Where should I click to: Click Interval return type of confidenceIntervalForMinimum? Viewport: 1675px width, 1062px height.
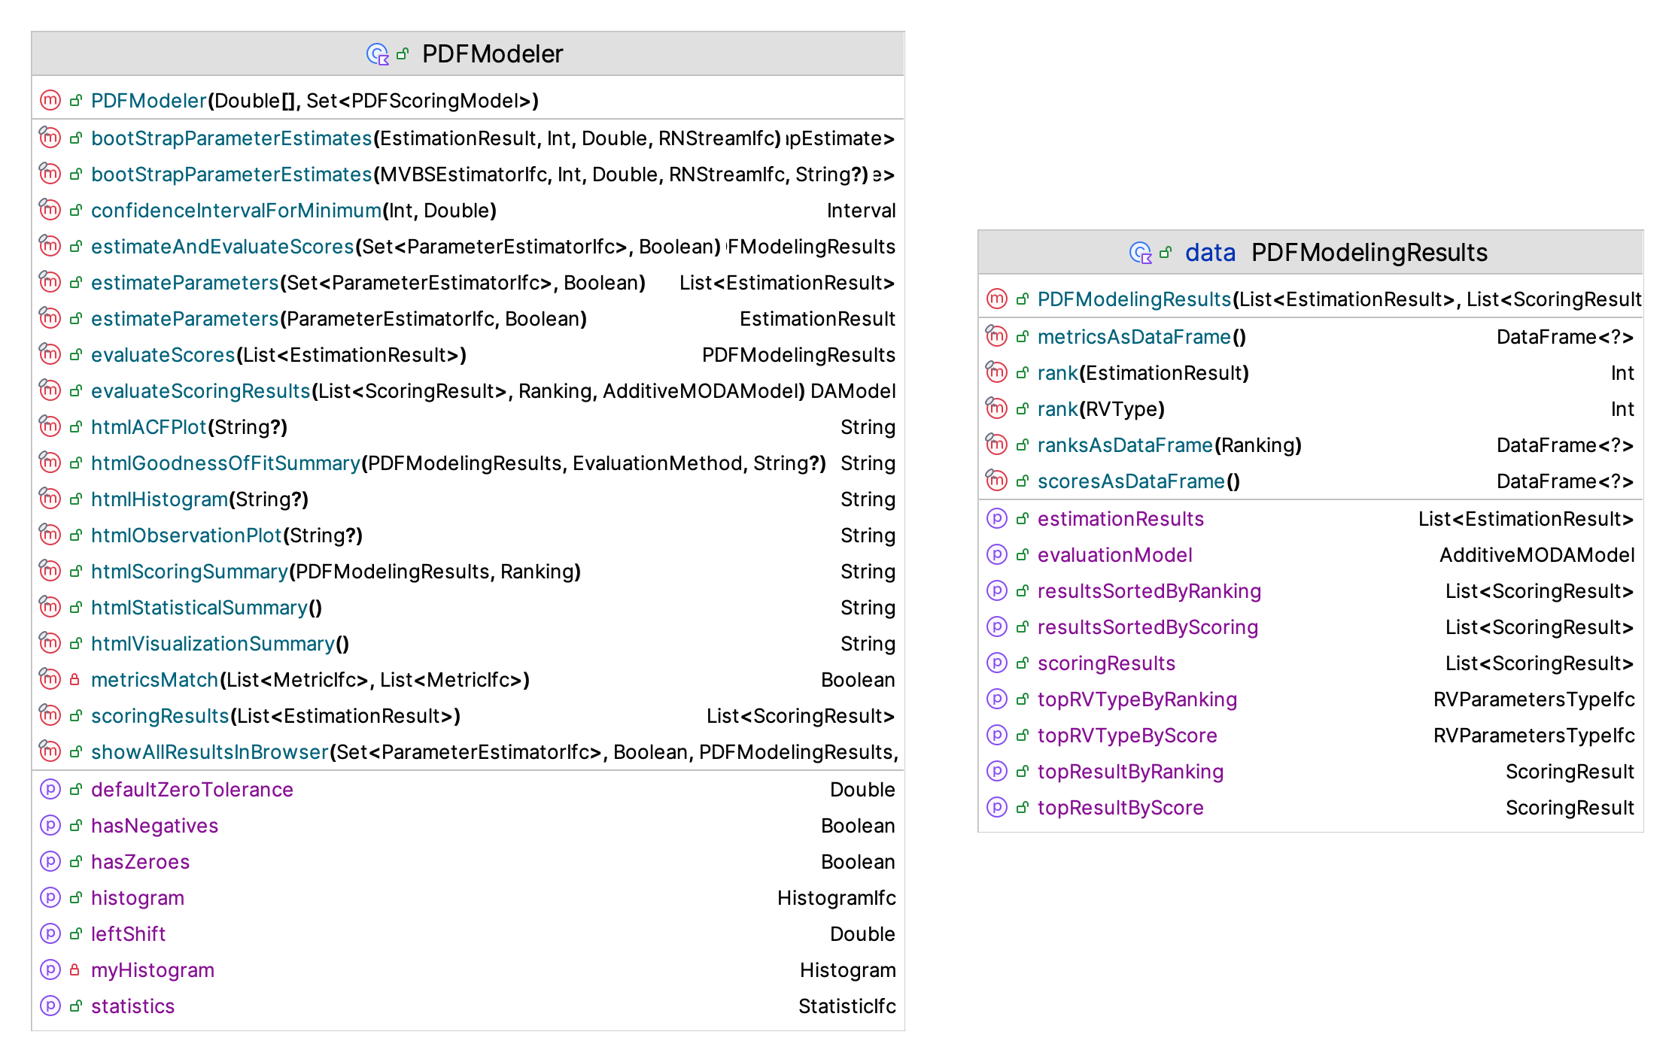[x=861, y=211]
